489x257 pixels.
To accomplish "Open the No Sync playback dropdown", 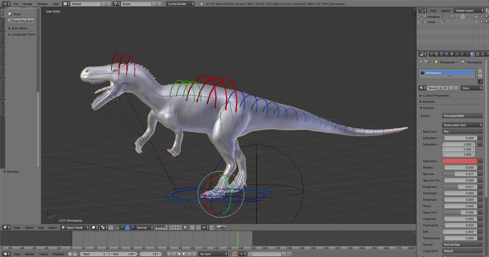I will pos(213,254).
